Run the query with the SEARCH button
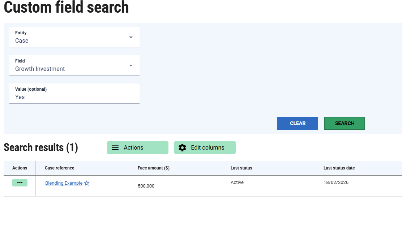The height and width of the screenshot is (245, 402). pyautogui.click(x=344, y=123)
